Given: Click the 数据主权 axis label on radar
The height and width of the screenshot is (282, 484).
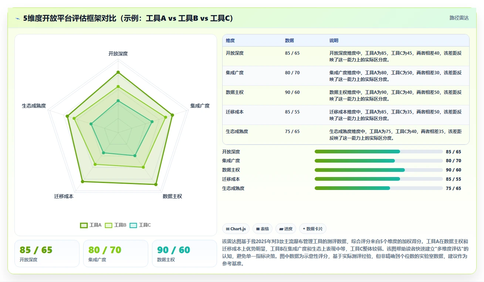Looking at the screenshot, I should 172,196.
